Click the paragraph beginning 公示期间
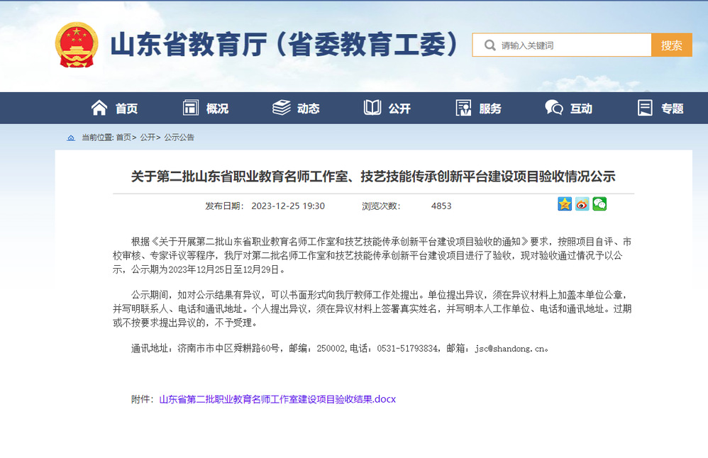This screenshot has height=458, width=708. point(372,308)
